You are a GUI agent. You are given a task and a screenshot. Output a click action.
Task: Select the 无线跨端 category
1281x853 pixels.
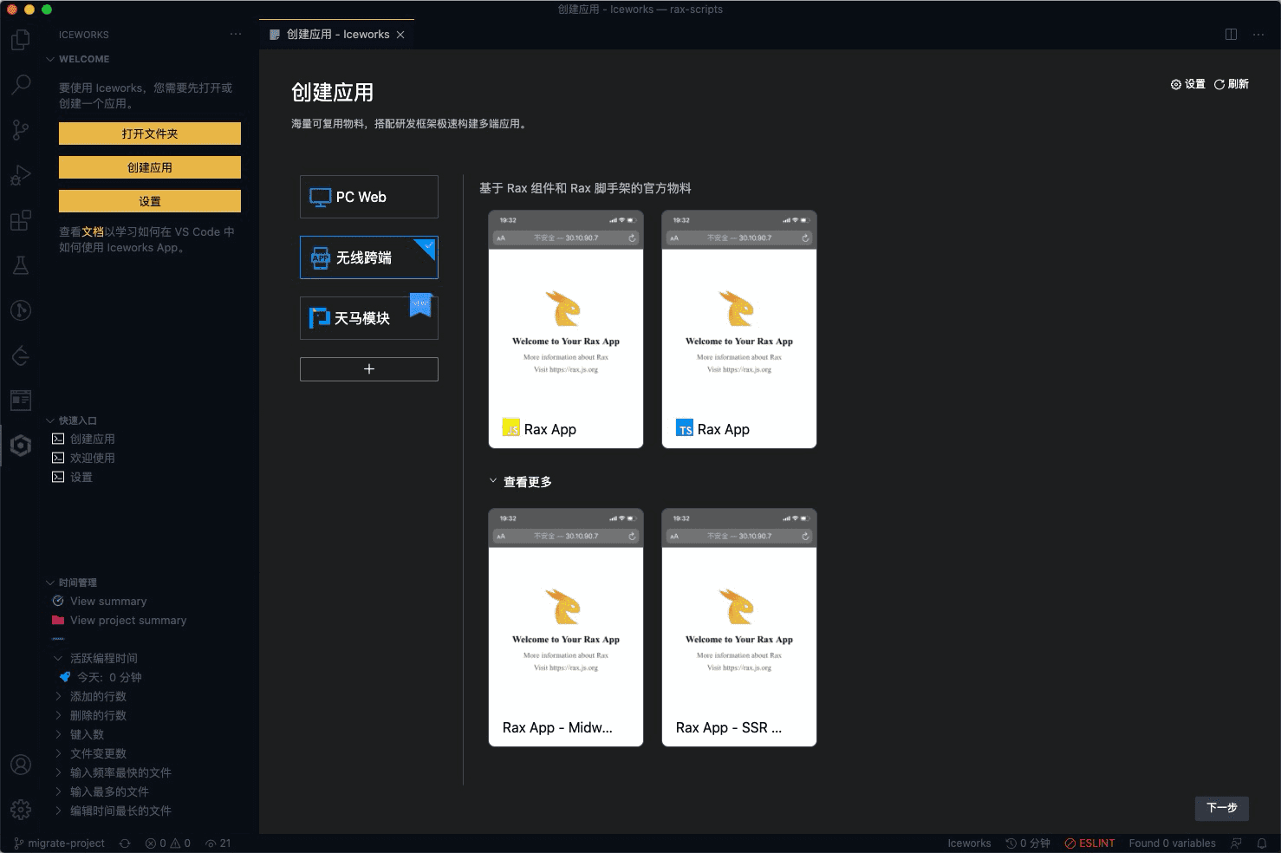pyautogui.click(x=369, y=257)
